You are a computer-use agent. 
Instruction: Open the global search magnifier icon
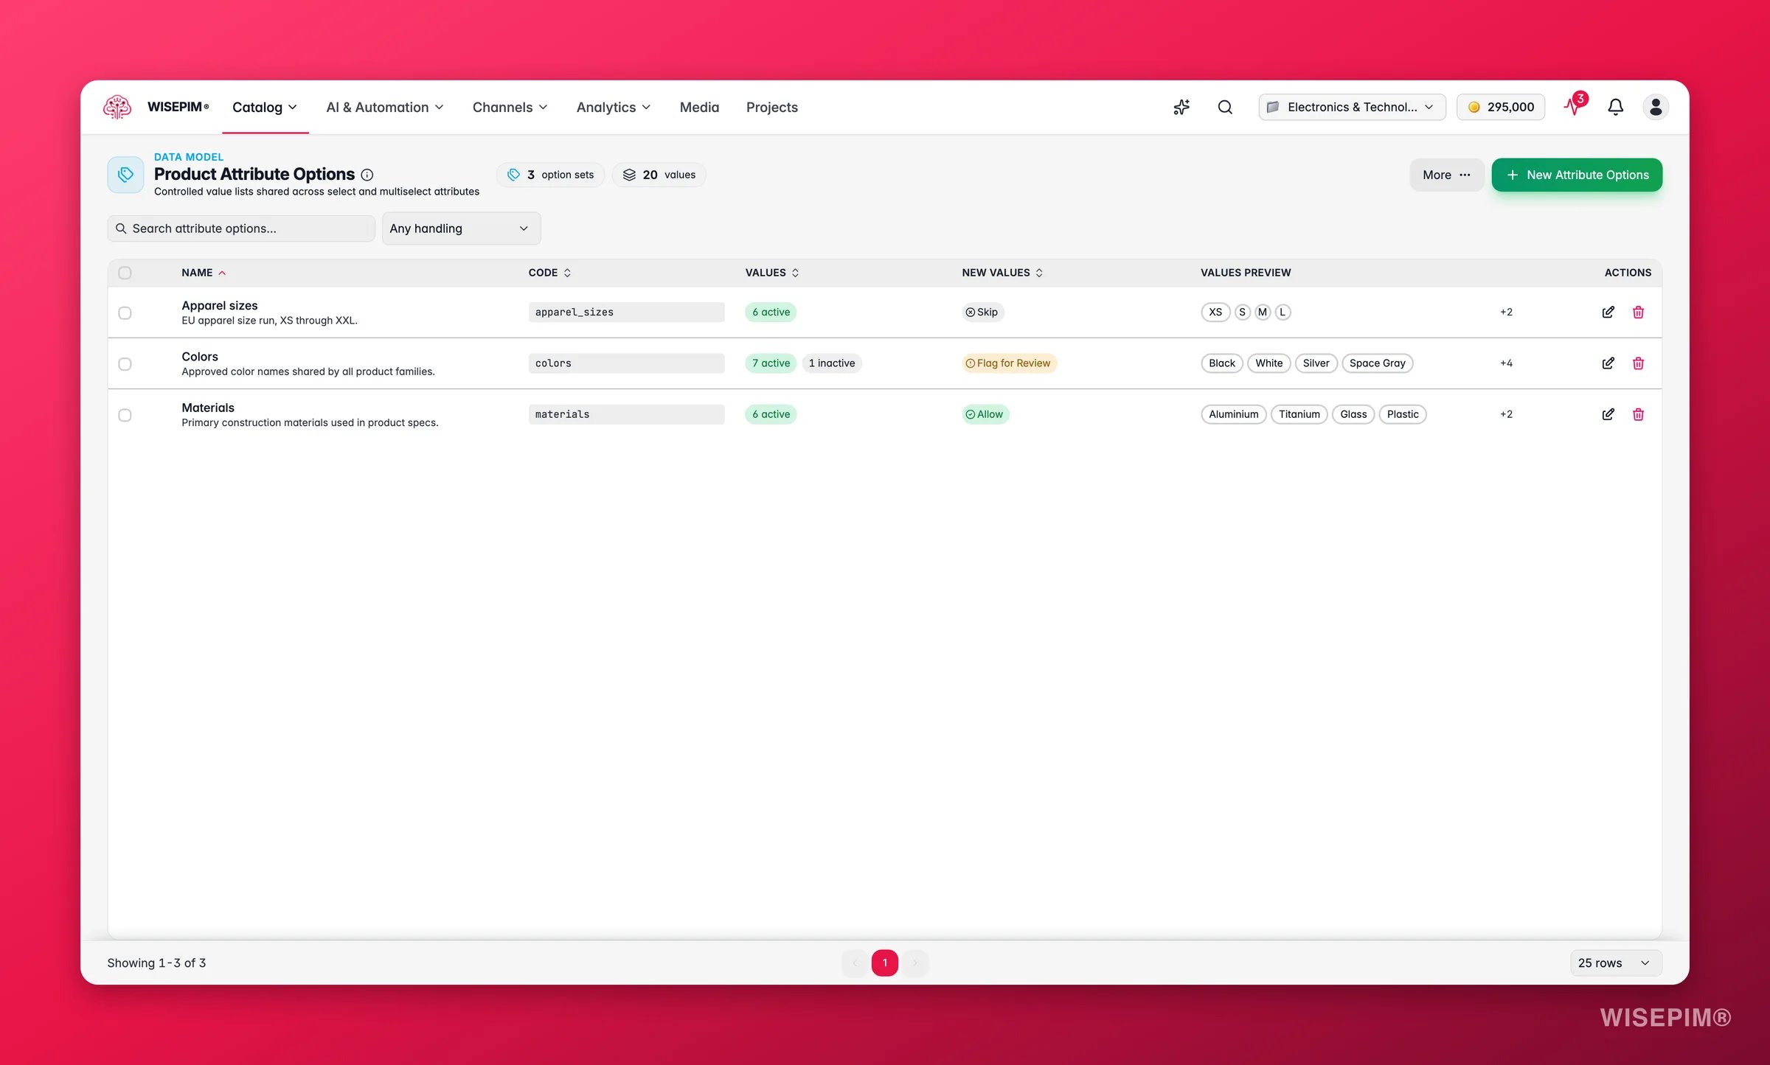[x=1225, y=107]
